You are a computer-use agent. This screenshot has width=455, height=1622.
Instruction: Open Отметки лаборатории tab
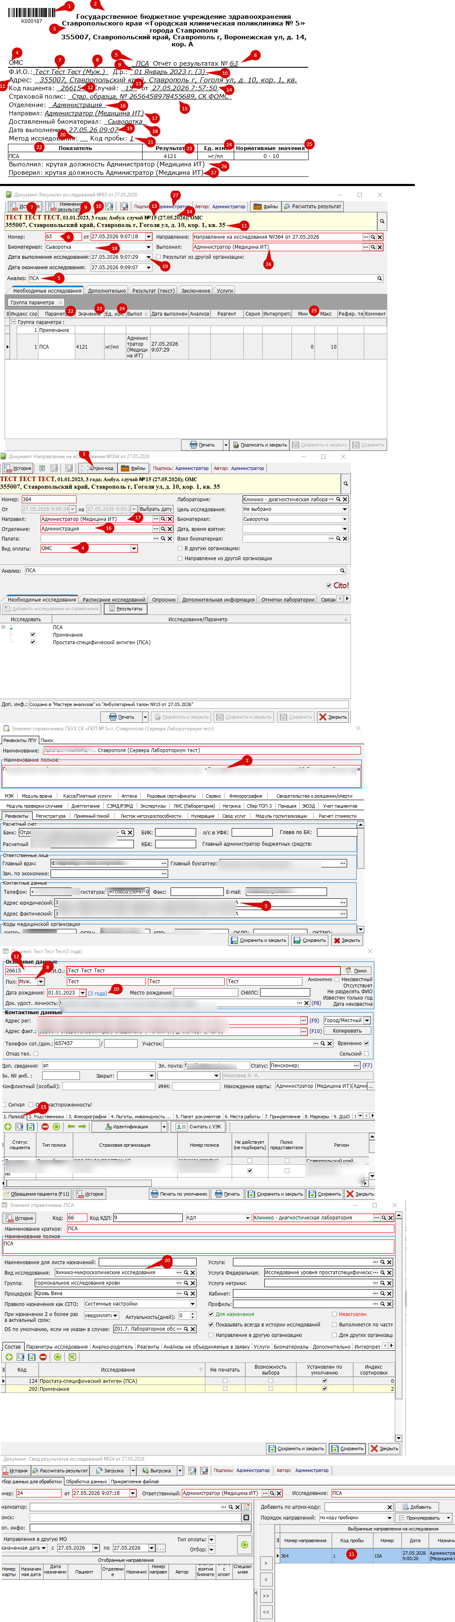click(287, 600)
